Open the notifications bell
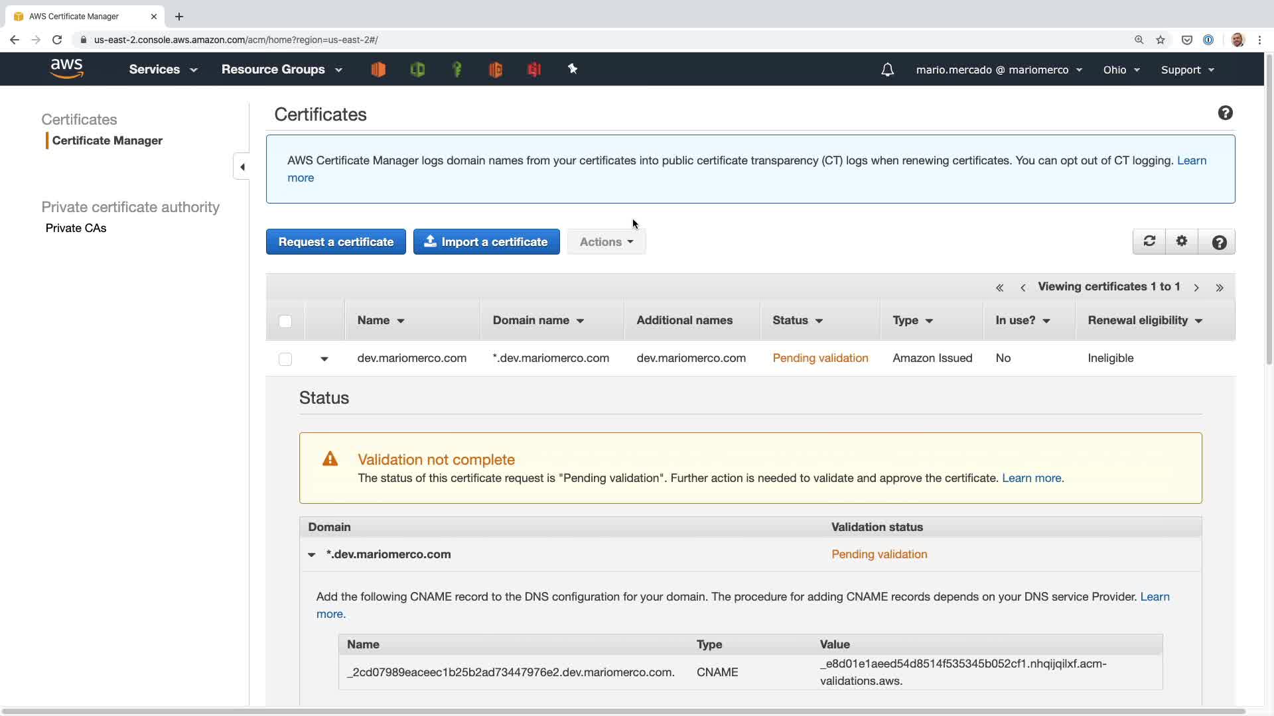 tap(887, 70)
